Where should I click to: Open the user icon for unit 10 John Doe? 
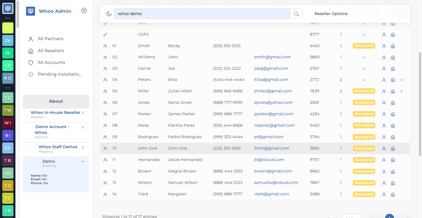point(384,148)
